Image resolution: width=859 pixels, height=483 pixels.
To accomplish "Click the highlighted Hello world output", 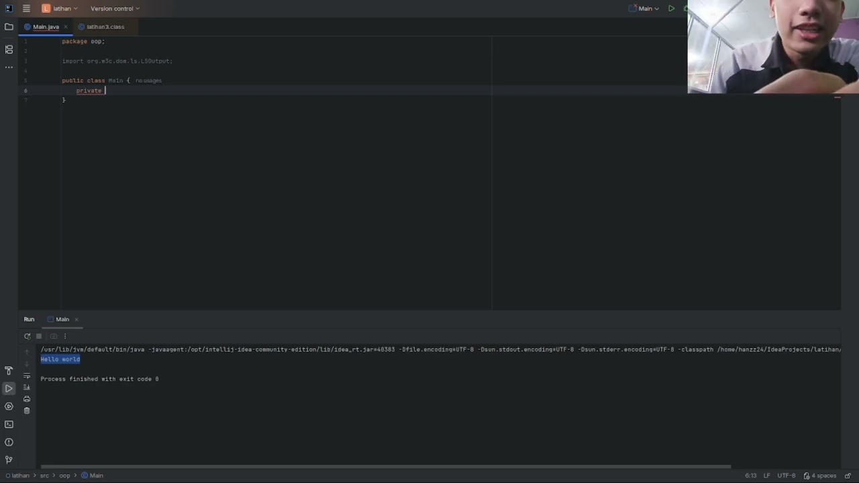I will click(x=60, y=360).
